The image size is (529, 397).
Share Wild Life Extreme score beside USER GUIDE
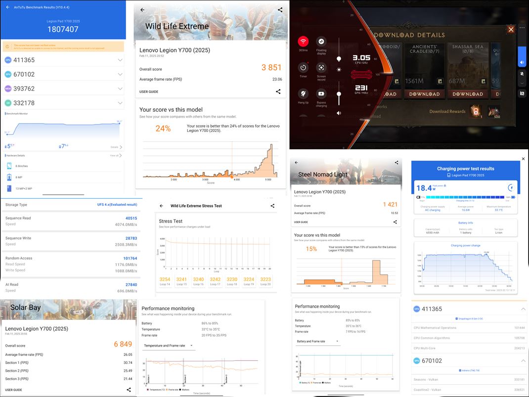click(x=278, y=91)
